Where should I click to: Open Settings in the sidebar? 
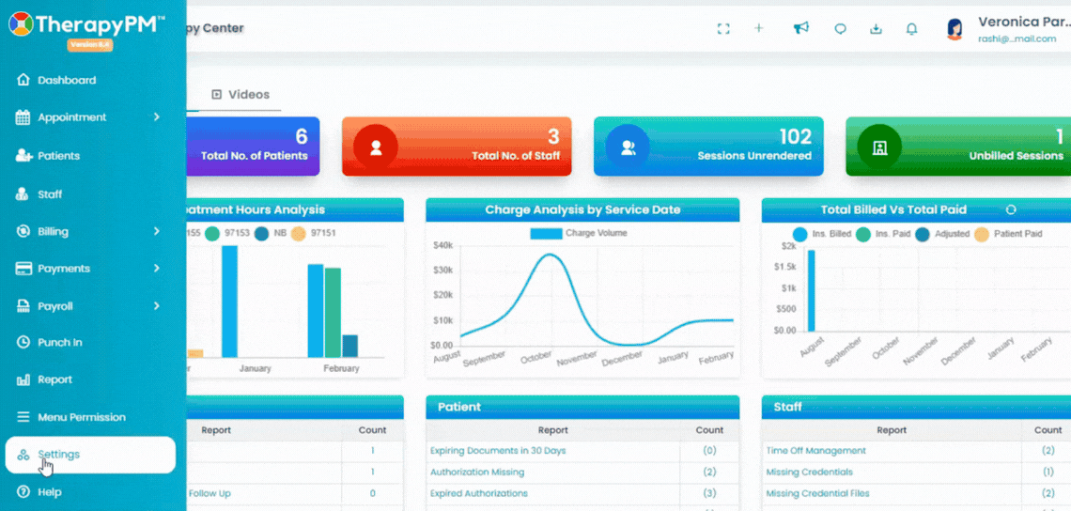pos(90,455)
